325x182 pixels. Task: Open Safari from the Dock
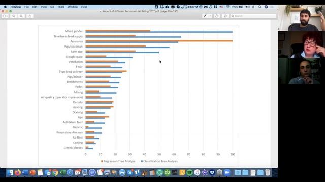70,172
